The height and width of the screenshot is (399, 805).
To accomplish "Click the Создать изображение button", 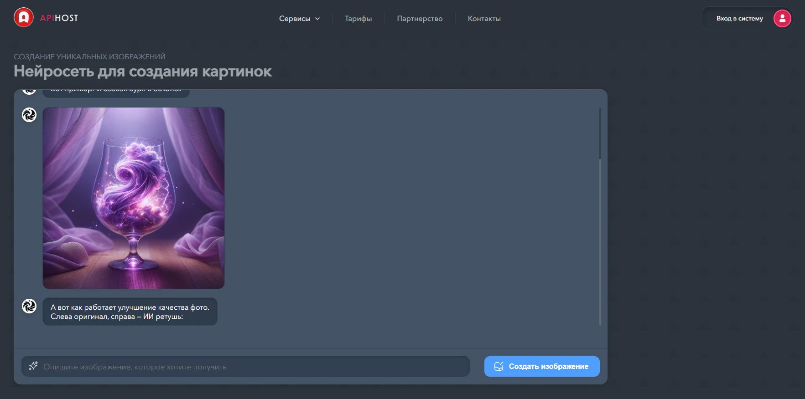I will pyautogui.click(x=542, y=366).
